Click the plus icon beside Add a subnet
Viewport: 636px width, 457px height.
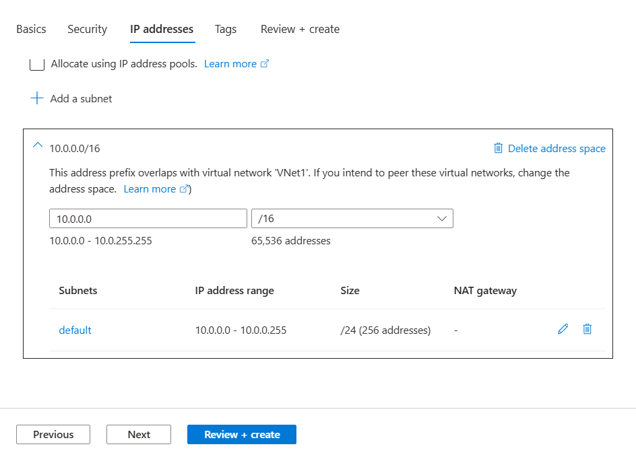37,98
